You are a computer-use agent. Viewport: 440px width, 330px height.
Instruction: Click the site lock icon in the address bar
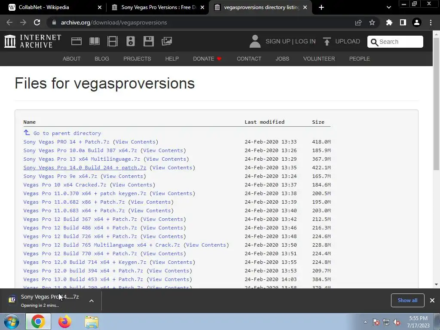(x=54, y=22)
